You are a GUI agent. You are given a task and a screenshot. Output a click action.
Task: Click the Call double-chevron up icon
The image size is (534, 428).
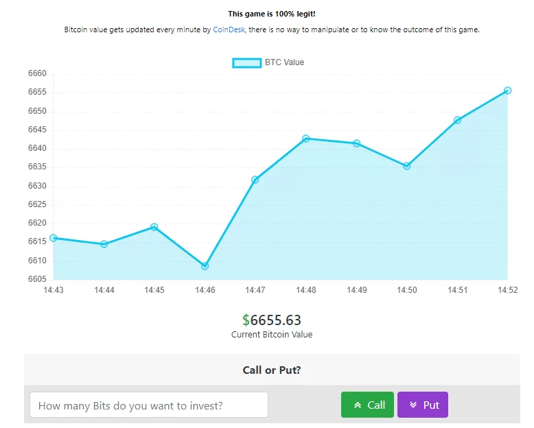pyautogui.click(x=357, y=405)
